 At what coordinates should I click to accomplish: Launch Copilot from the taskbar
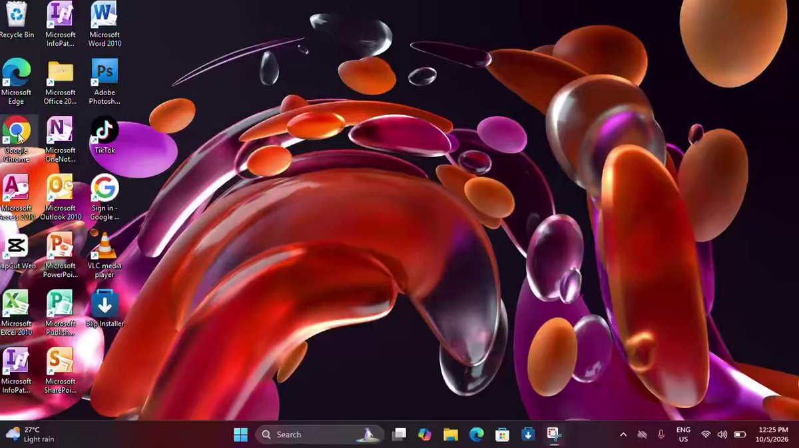click(425, 435)
